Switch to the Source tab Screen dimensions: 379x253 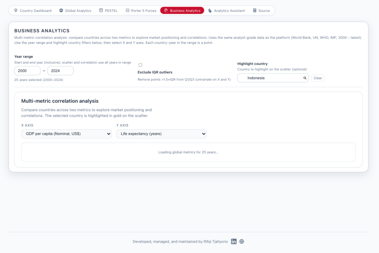[261, 11]
